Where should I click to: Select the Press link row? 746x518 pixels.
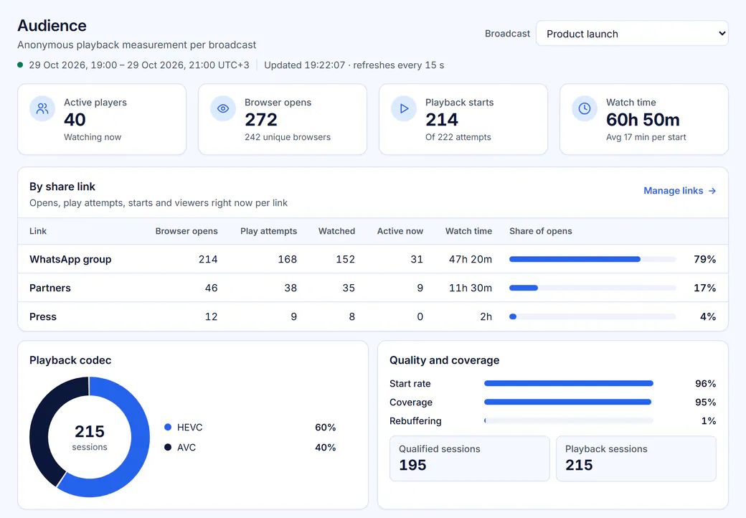click(373, 316)
